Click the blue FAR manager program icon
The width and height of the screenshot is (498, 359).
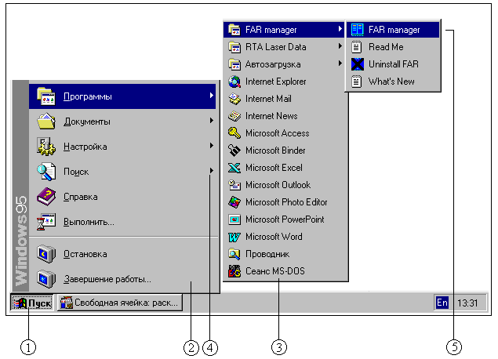(x=358, y=30)
